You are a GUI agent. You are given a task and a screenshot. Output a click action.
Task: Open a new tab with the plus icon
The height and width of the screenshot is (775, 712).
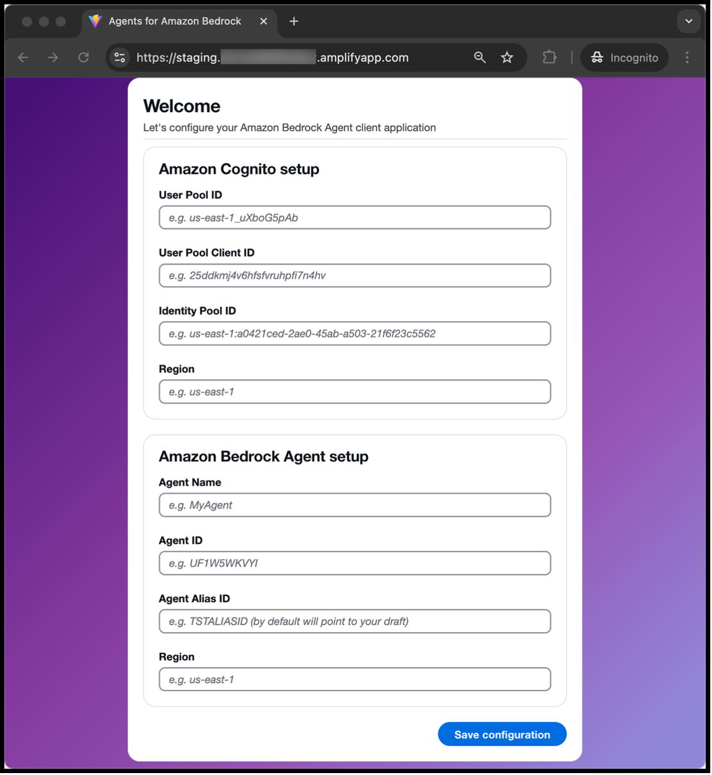click(294, 21)
